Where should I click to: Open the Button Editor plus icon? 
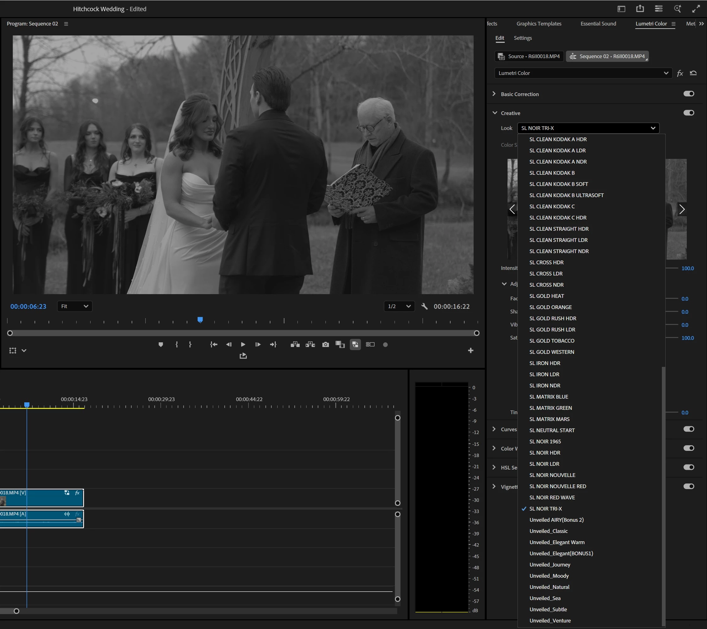471,350
